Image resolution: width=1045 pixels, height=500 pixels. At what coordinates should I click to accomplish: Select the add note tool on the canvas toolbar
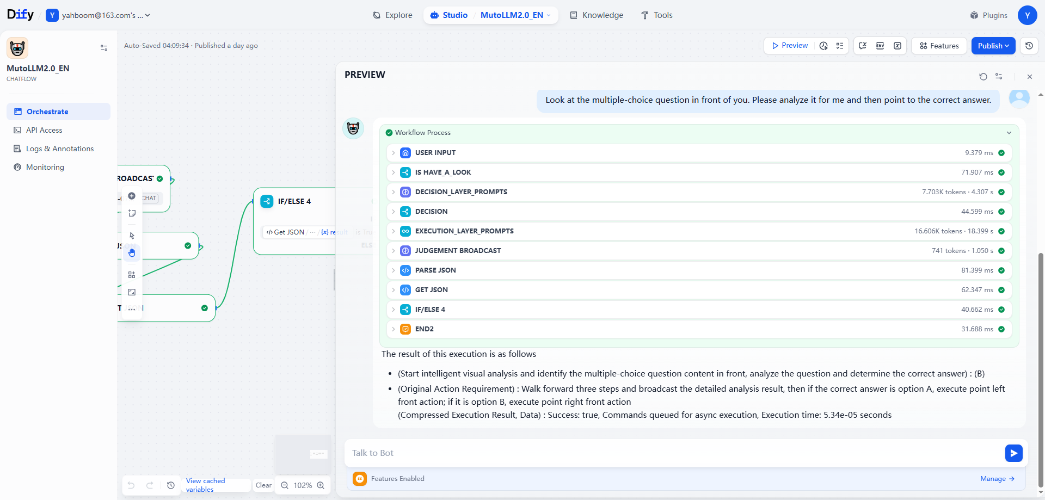pos(132,213)
